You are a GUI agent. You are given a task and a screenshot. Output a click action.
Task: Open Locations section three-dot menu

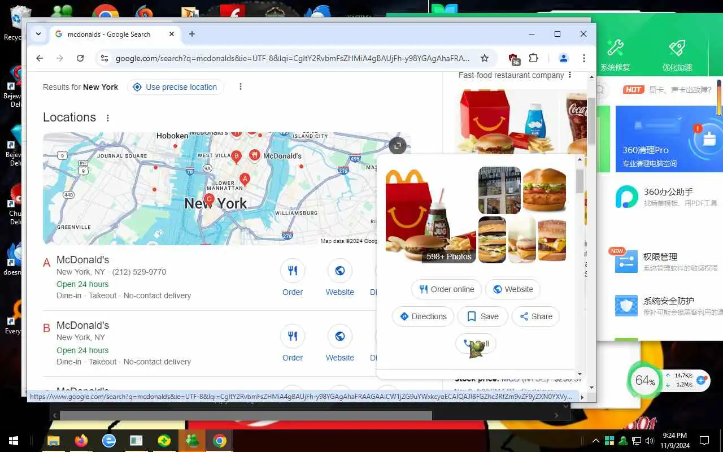click(x=108, y=118)
